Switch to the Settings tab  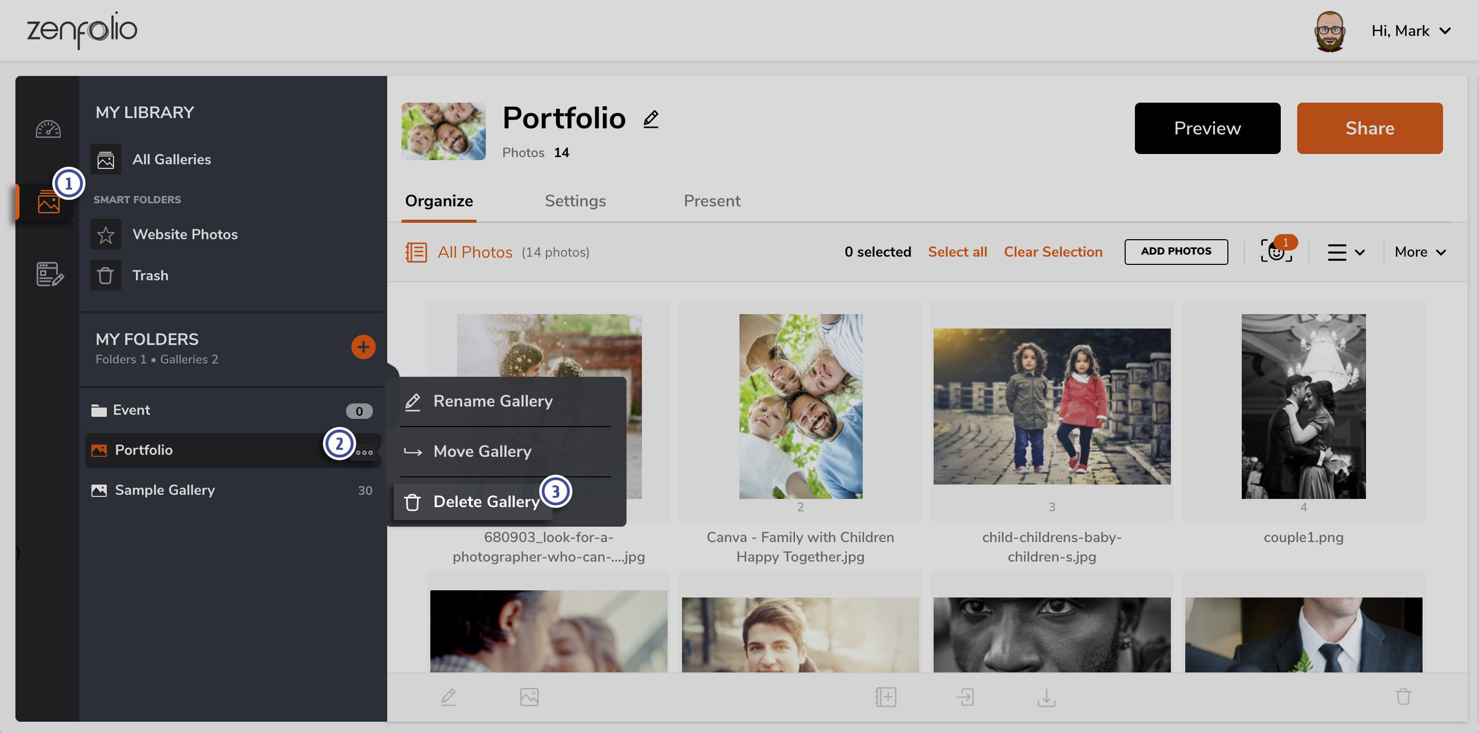pyautogui.click(x=575, y=201)
